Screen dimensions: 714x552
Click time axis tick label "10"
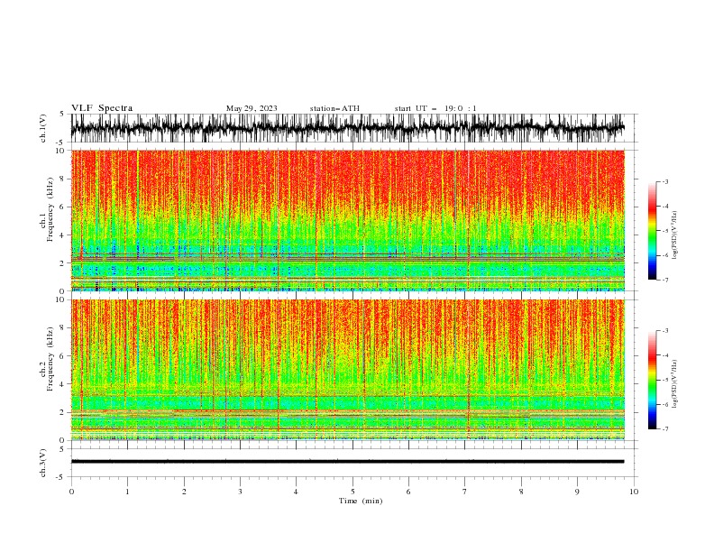(634, 492)
